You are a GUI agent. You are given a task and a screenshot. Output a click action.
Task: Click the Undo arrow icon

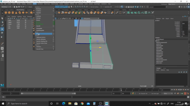tap(21, 7)
